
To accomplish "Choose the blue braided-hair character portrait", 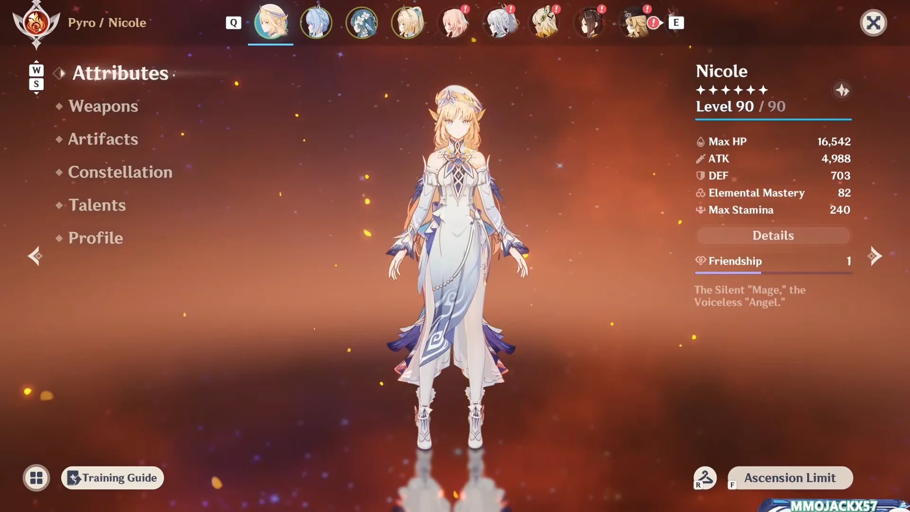I will pyautogui.click(x=316, y=22).
